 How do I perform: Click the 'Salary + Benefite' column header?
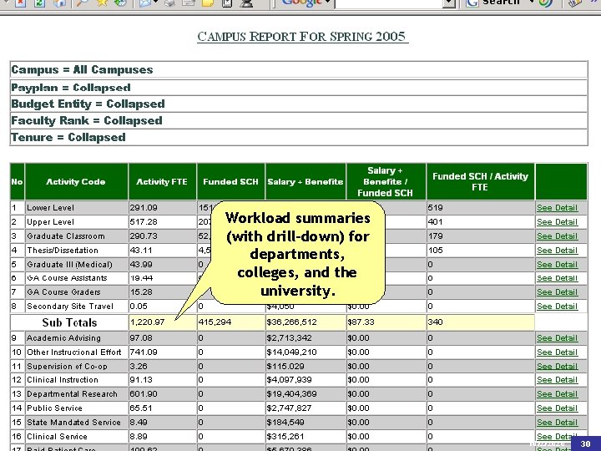306,182
